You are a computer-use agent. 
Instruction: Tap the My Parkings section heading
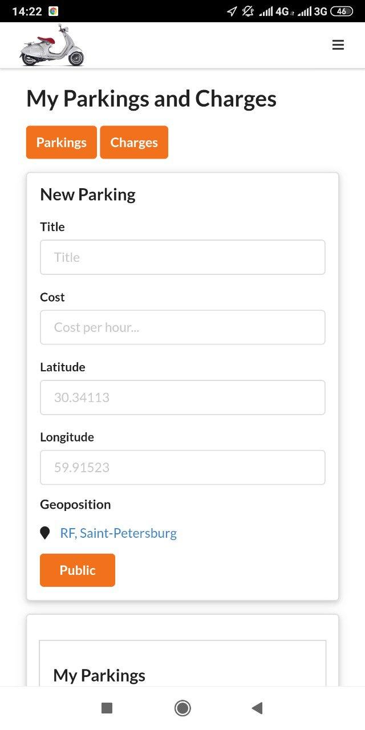99,675
